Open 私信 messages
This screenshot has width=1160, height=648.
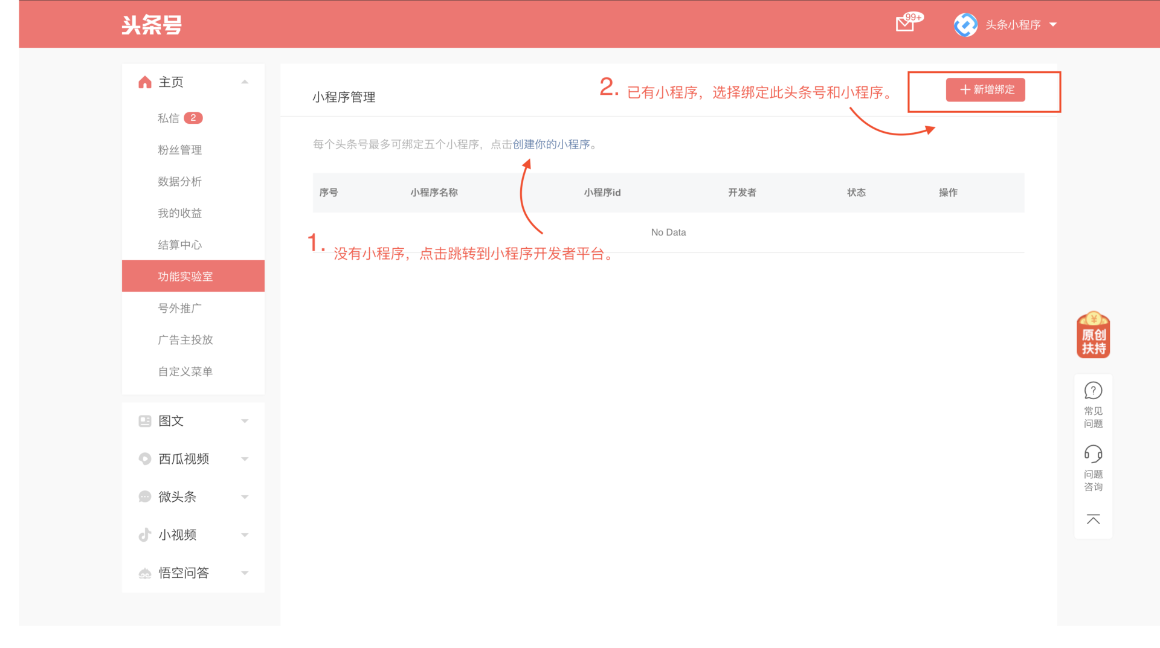[x=169, y=118]
